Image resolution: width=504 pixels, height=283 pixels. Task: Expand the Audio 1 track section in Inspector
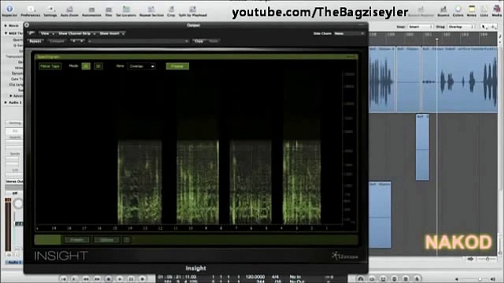tap(6, 103)
